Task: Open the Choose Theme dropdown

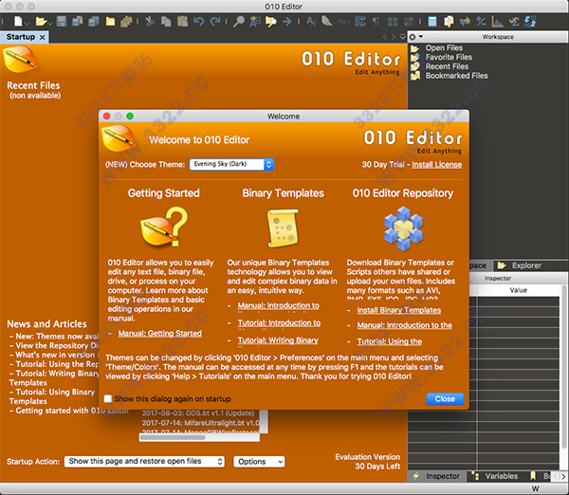Action: point(231,164)
